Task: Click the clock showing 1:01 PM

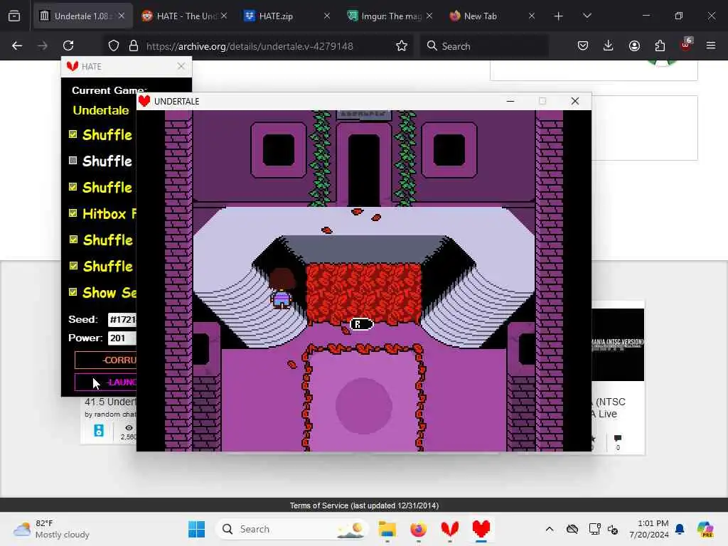Action: [649, 529]
